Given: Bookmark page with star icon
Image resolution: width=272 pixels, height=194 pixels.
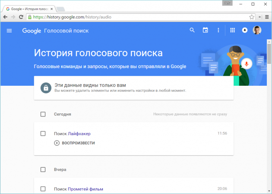Looking at the screenshot, I should pos(252,17).
